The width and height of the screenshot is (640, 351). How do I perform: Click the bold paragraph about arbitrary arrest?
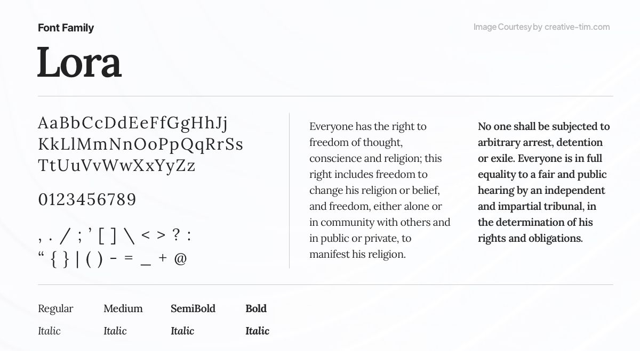pyautogui.click(x=543, y=182)
